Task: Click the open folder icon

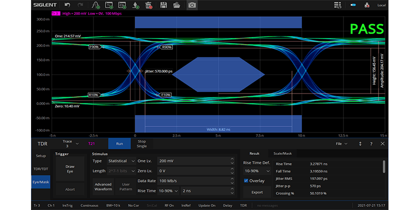Action: tap(176, 5)
